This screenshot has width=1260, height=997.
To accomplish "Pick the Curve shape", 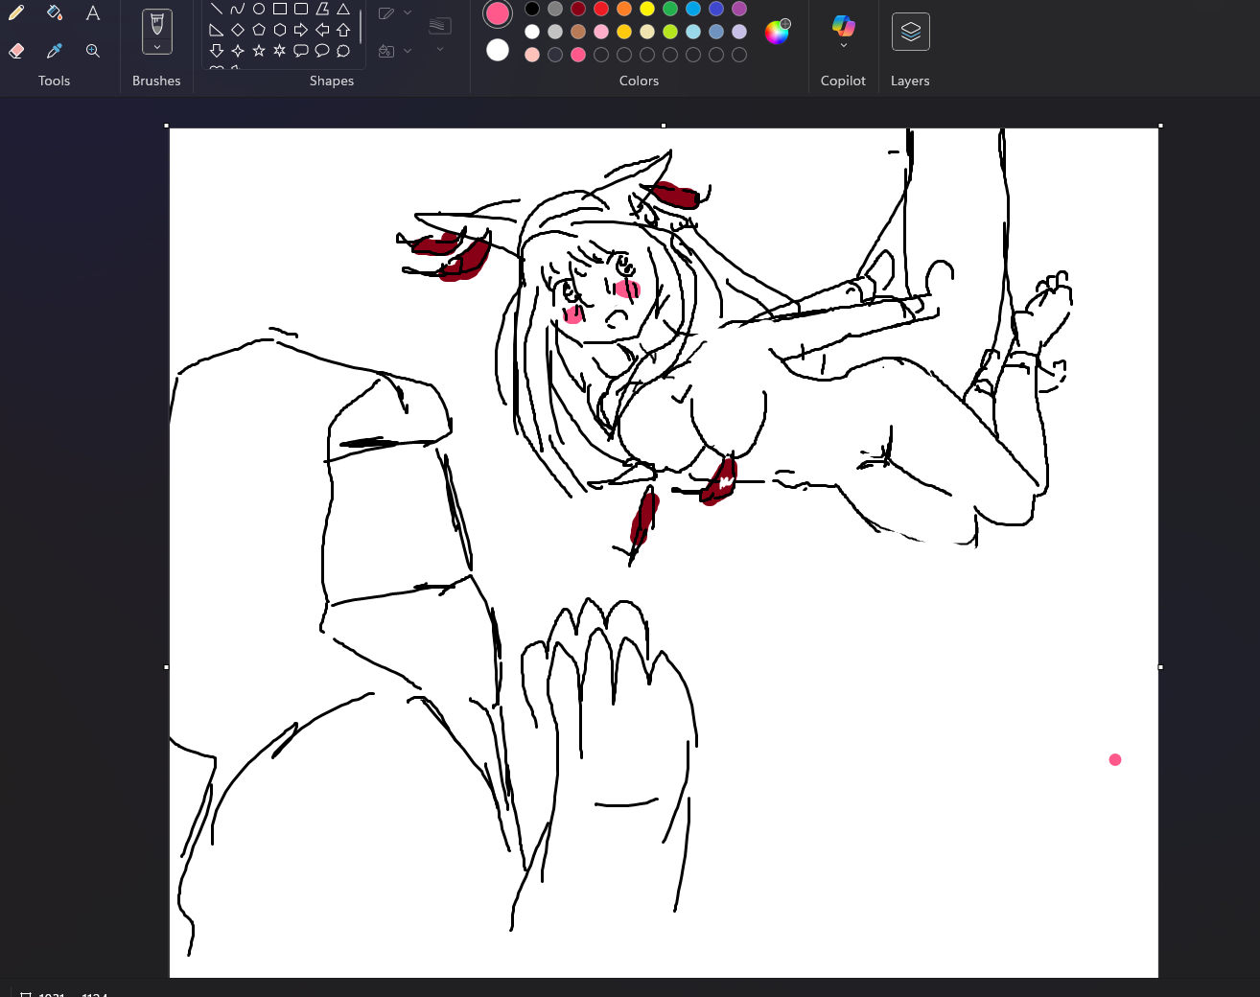I will [238, 9].
